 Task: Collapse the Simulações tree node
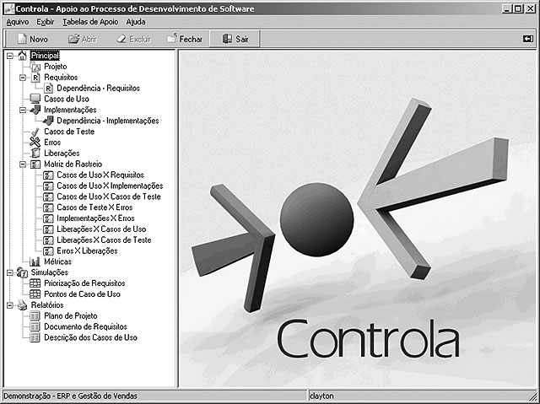[x=10, y=272]
